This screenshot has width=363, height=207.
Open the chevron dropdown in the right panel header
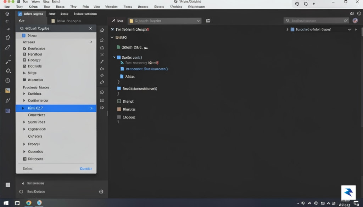click(349, 29)
